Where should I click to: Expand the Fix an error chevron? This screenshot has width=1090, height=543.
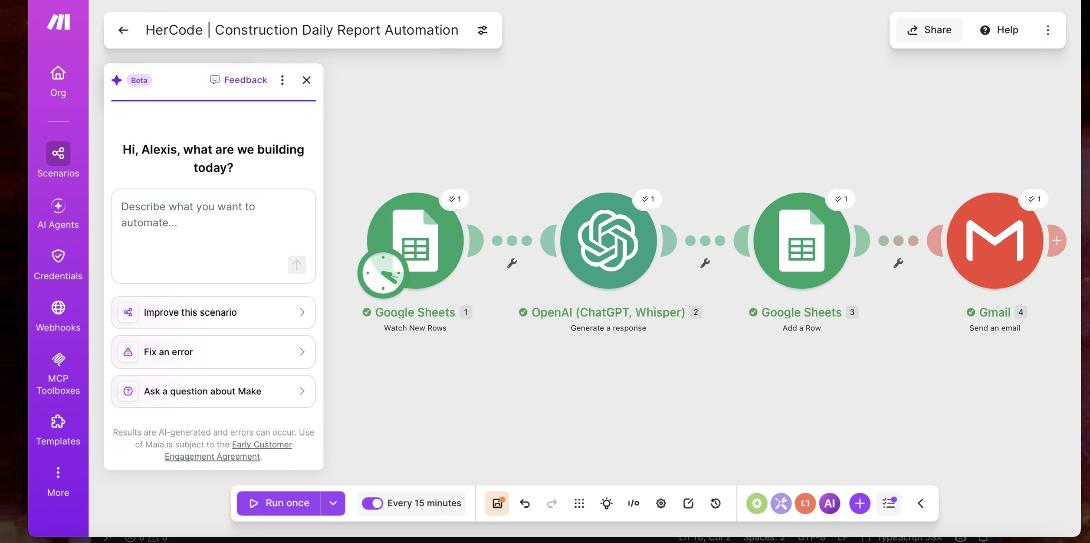coord(302,352)
